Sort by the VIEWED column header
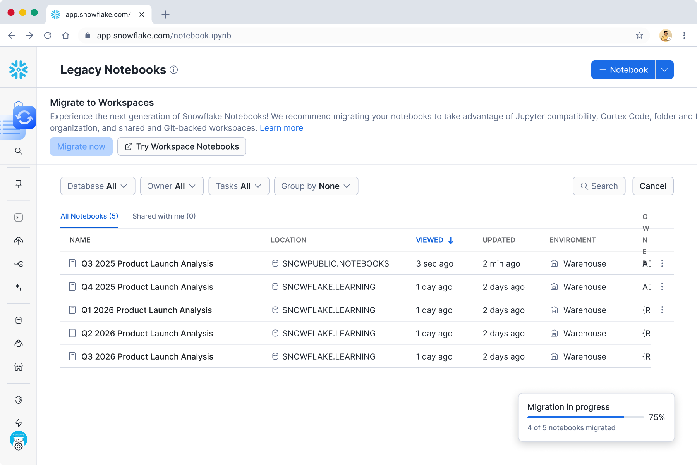The image size is (697, 465). [434, 240]
